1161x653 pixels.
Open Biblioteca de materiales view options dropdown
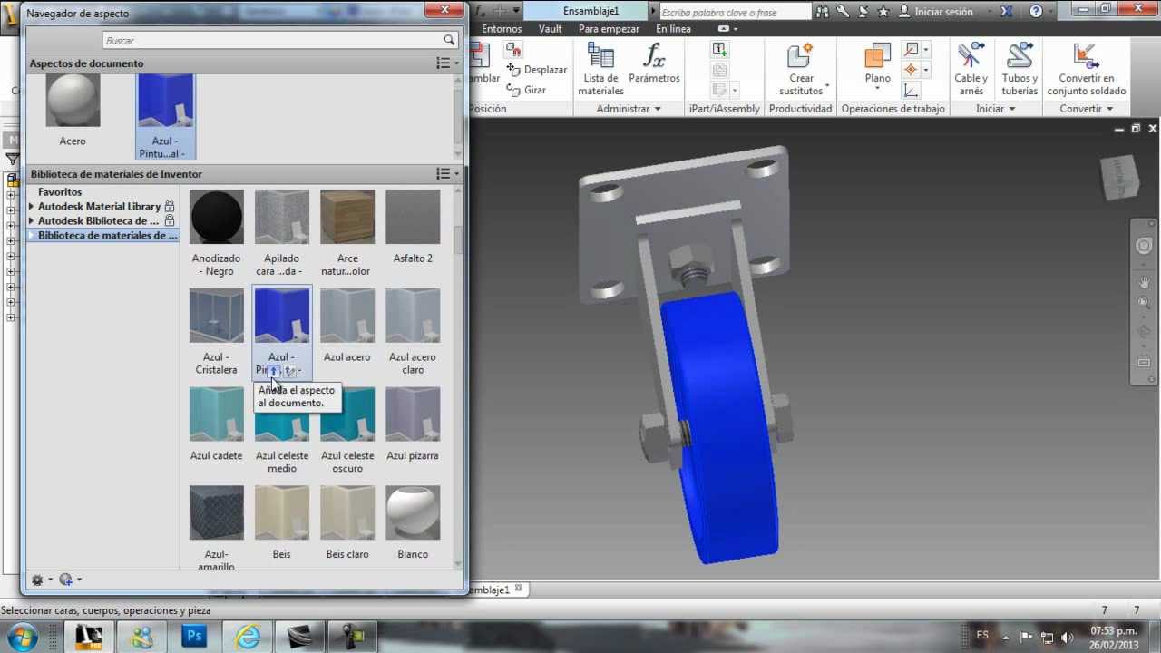pyautogui.click(x=447, y=174)
